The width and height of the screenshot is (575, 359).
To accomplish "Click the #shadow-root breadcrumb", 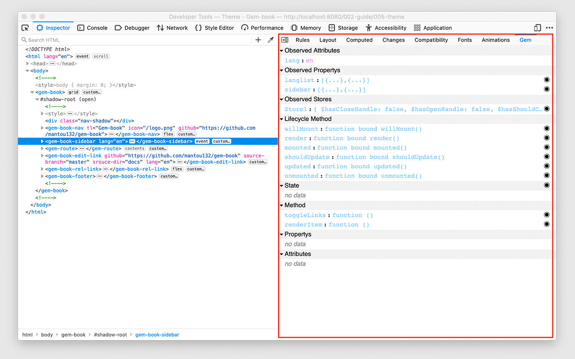I will pos(111,335).
